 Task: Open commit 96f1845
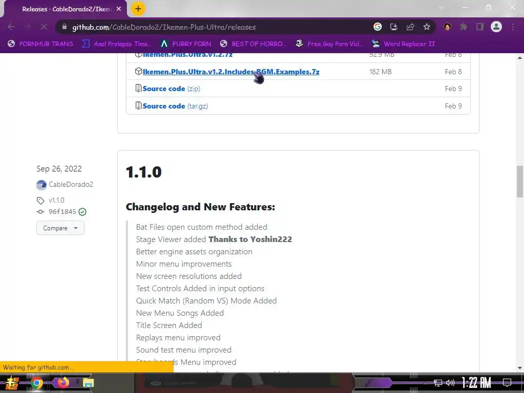point(62,211)
